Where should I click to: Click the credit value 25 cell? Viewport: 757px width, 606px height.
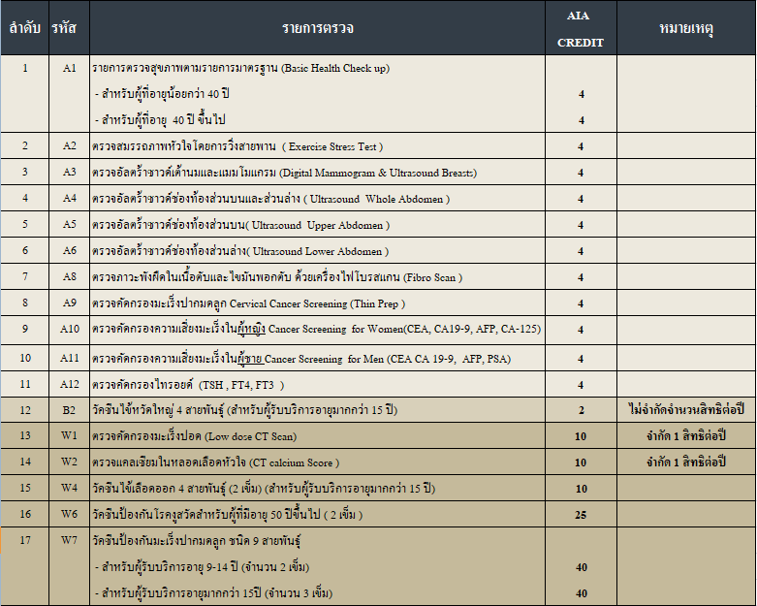(581, 514)
